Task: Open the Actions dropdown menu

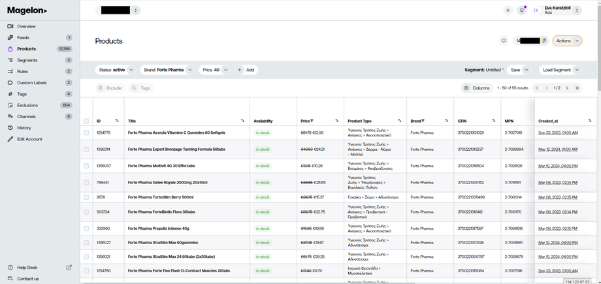Action: pyautogui.click(x=567, y=40)
